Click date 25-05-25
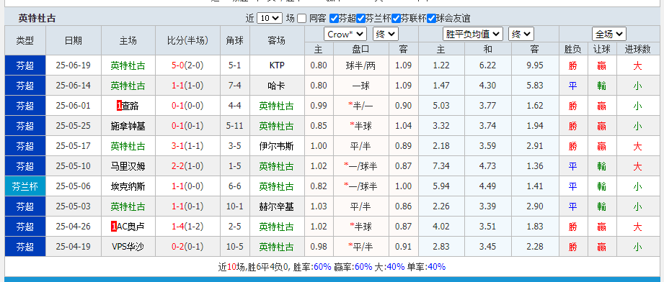This screenshot has height=282, width=664. [74, 126]
